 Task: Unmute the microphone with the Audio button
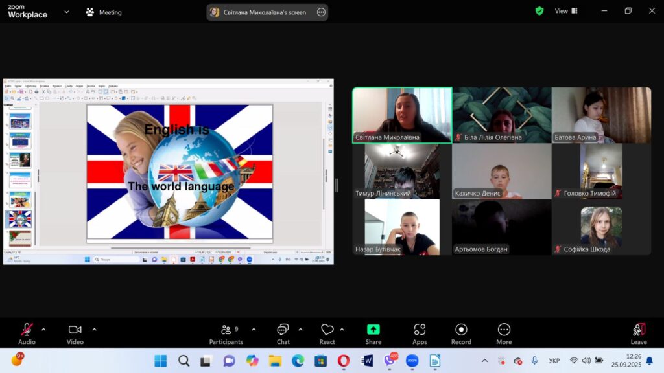tap(27, 333)
